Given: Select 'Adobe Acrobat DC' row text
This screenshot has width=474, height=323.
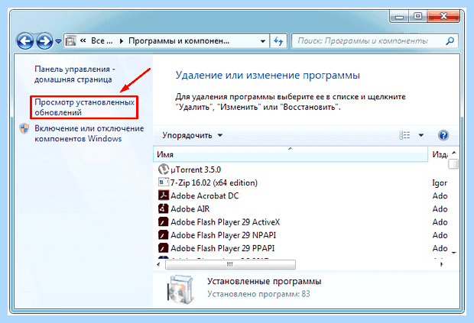Looking at the screenshot, I should coord(205,195).
